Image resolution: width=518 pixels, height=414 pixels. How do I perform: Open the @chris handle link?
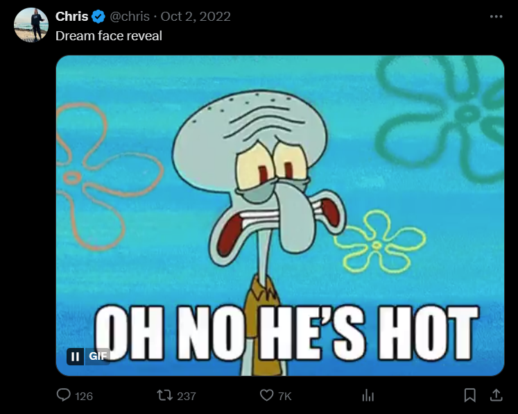[130, 17]
